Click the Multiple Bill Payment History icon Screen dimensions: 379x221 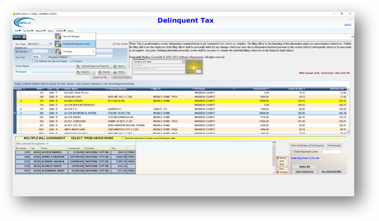click(58, 44)
